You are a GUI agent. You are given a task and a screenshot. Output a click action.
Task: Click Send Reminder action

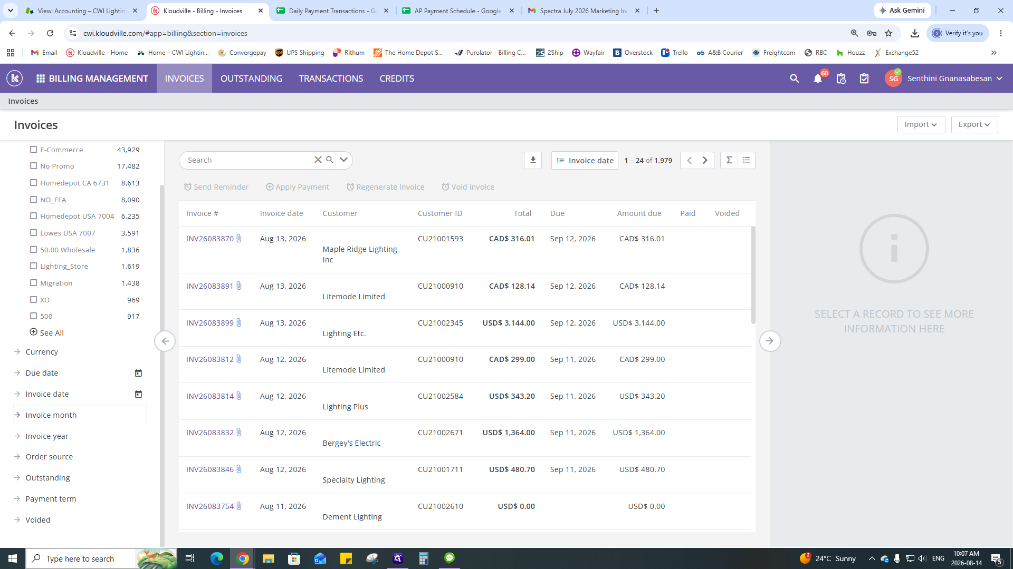(216, 187)
